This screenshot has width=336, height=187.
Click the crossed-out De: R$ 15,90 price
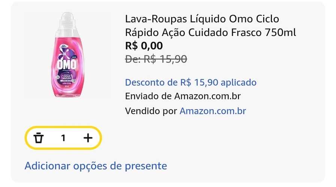[x=156, y=59]
